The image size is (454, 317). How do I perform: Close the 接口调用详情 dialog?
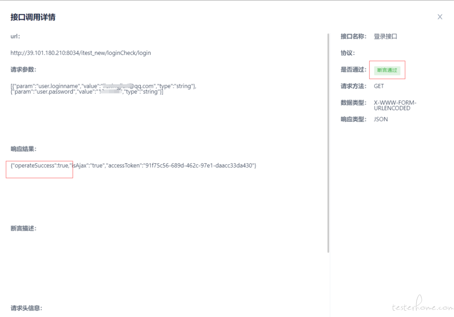click(x=440, y=17)
